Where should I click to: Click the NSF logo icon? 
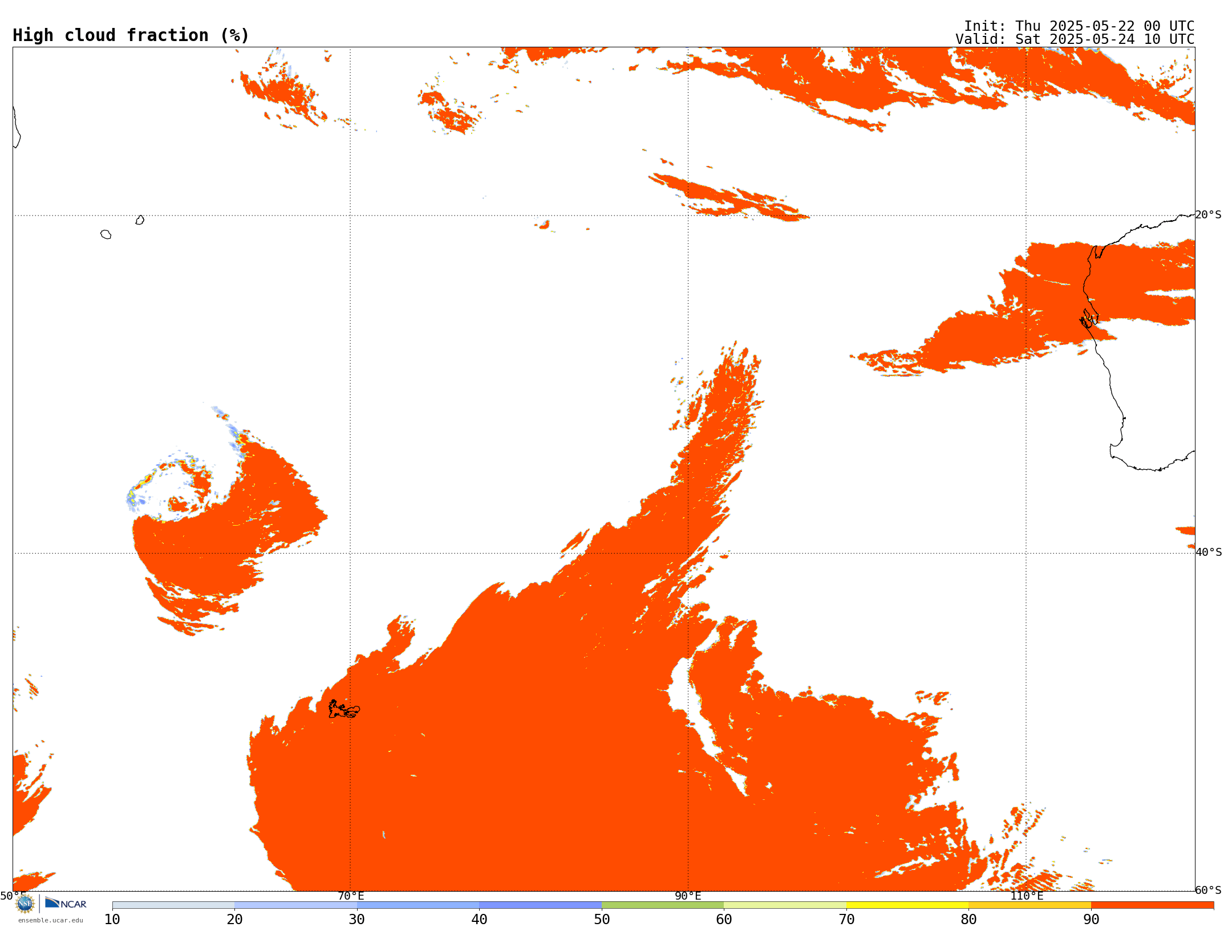[x=25, y=904]
